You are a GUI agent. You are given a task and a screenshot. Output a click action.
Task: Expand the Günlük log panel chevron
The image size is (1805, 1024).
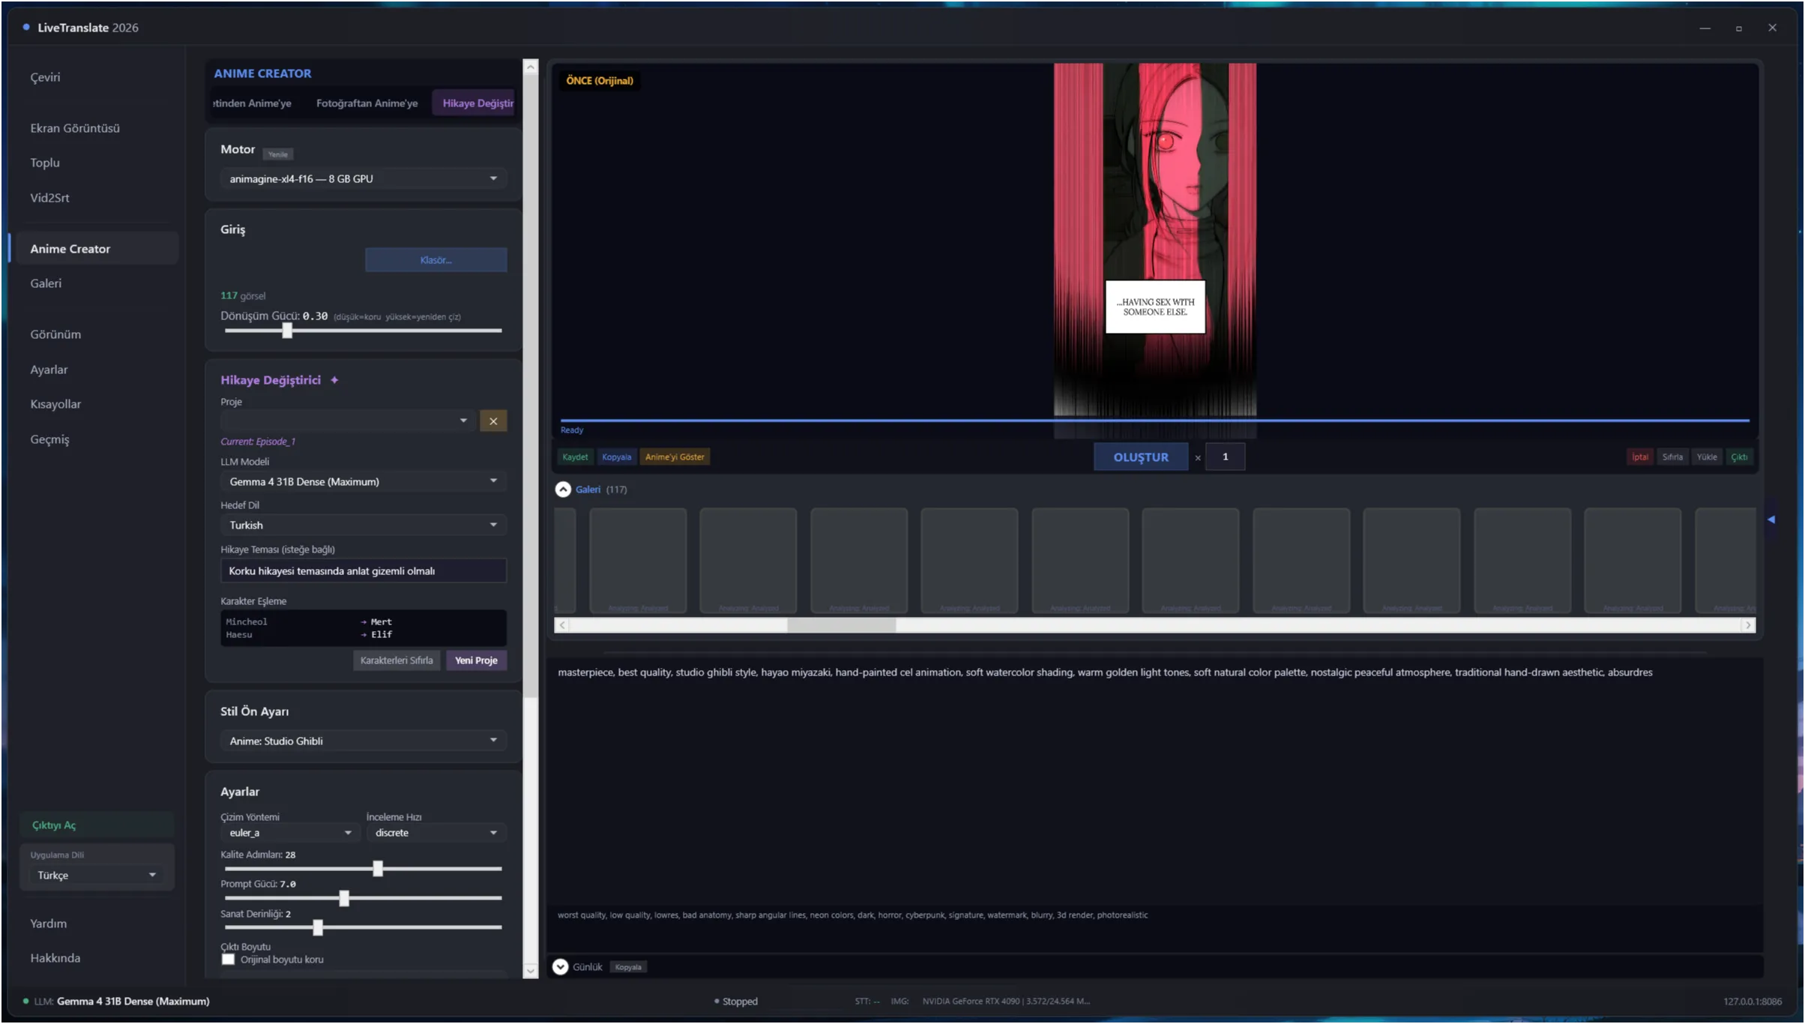pyautogui.click(x=560, y=967)
